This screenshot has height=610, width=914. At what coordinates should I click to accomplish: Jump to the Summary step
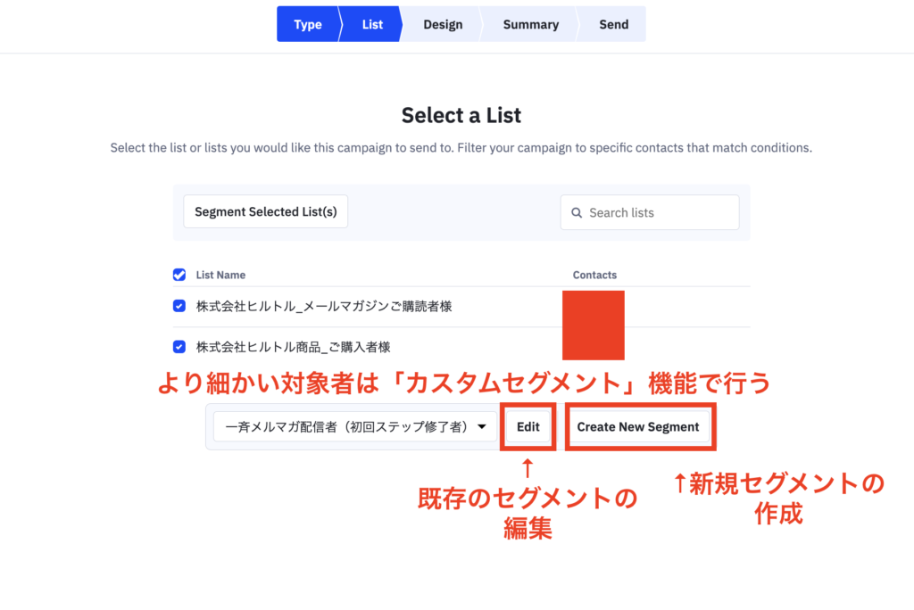(530, 24)
